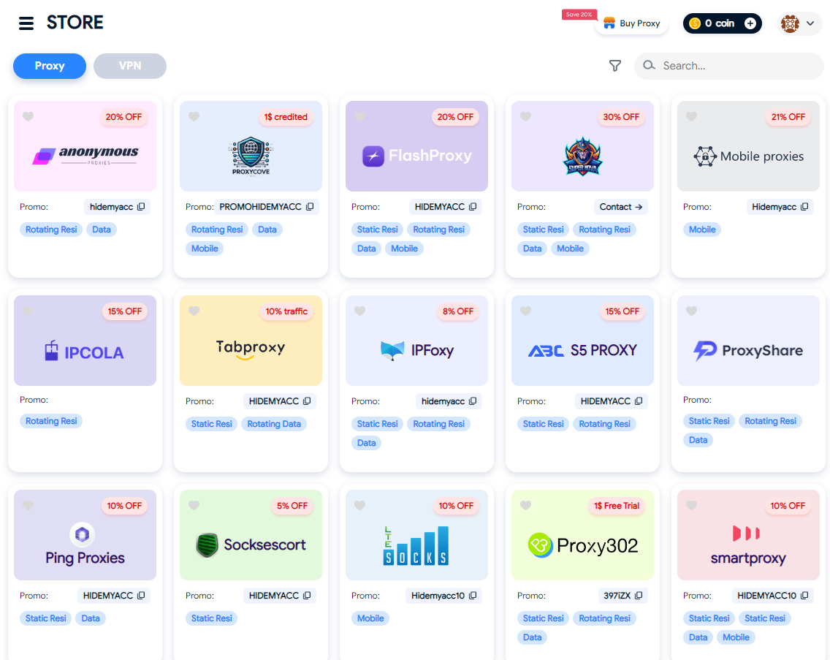Image resolution: width=830 pixels, height=660 pixels.
Task: Click the 0 coin balance button
Action: pyautogui.click(x=722, y=23)
